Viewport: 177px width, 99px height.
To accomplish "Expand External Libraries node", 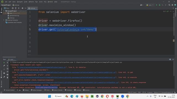I will tap(4, 20).
